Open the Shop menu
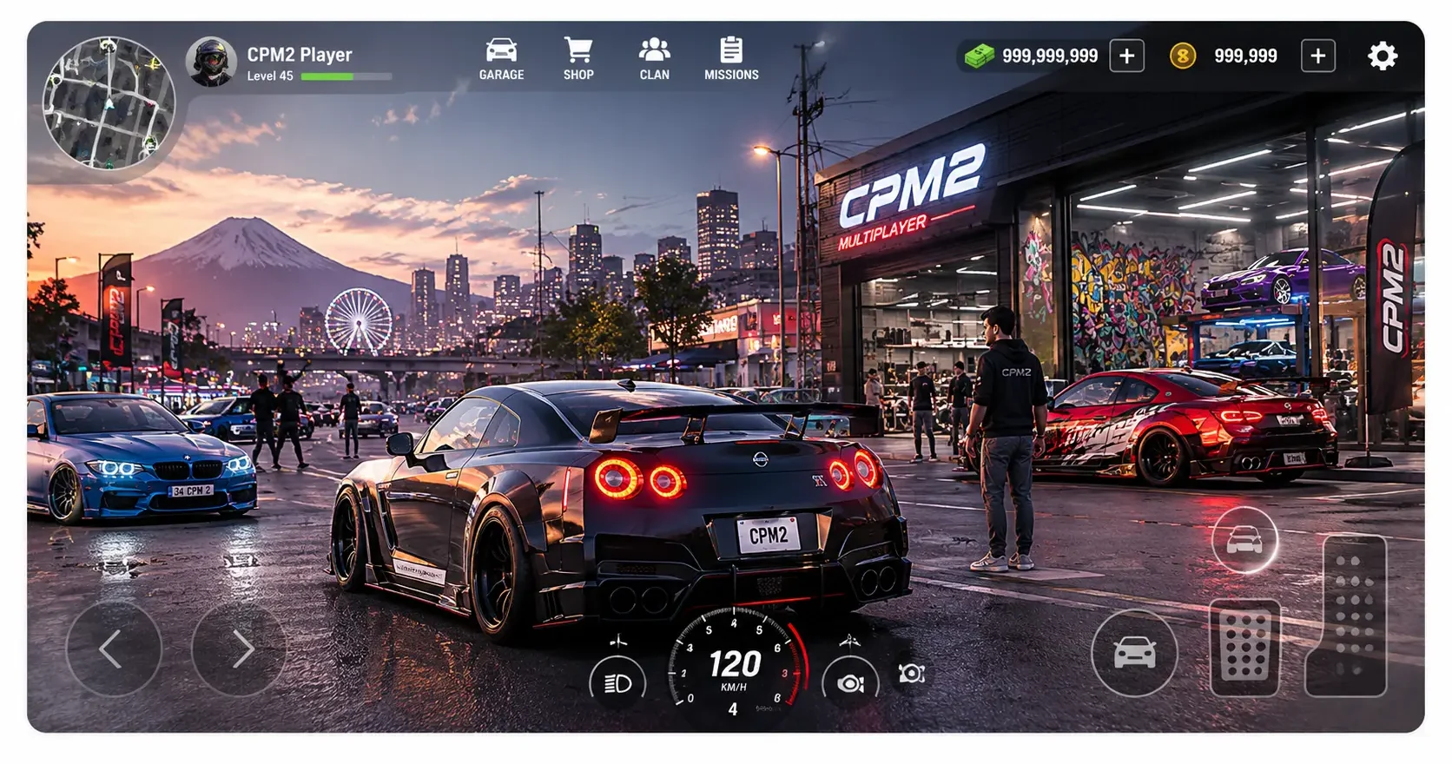Screen dimensions: 1452x764 tap(578, 60)
